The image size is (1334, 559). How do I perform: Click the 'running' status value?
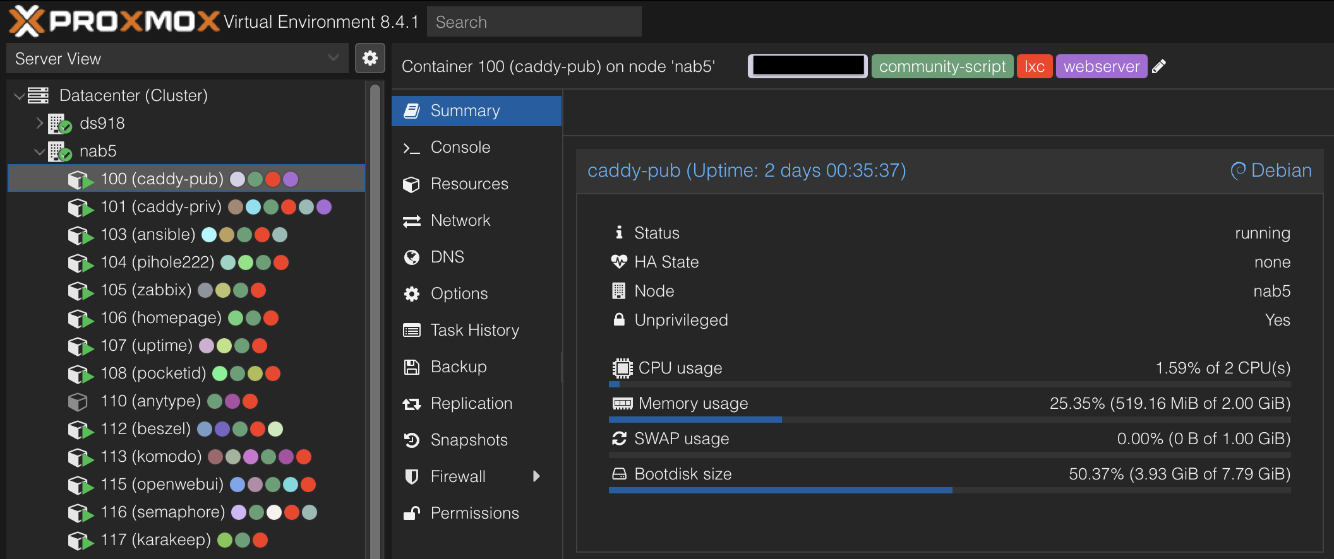tap(1263, 233)
